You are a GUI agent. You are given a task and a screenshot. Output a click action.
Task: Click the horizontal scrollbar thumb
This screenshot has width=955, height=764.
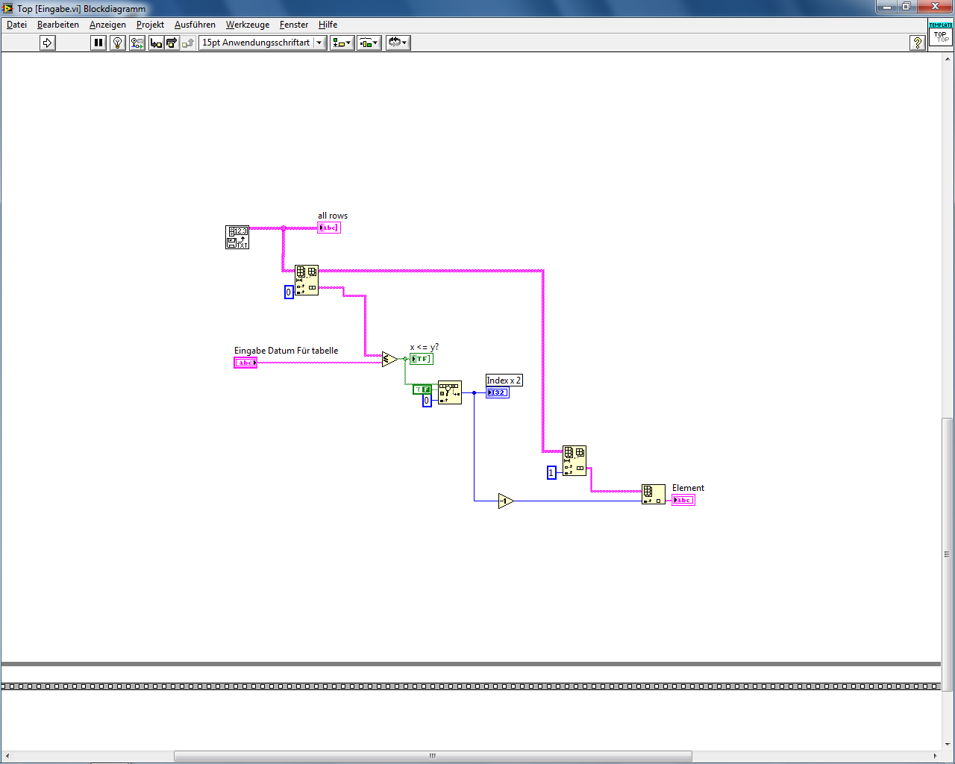(x=433, y=756)
